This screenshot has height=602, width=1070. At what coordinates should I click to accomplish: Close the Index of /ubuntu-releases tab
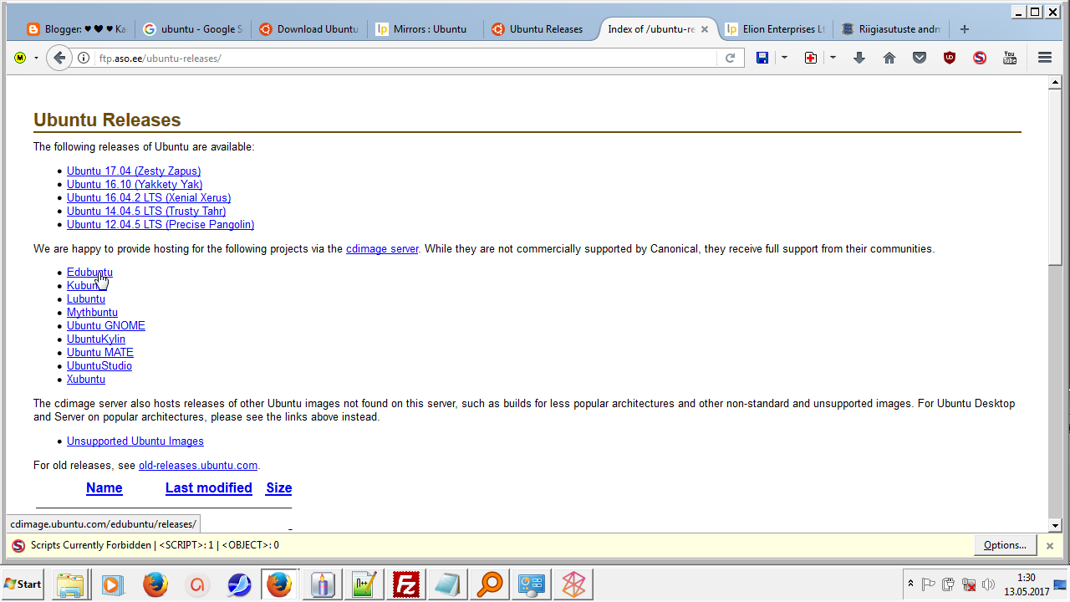coord(705,29)
